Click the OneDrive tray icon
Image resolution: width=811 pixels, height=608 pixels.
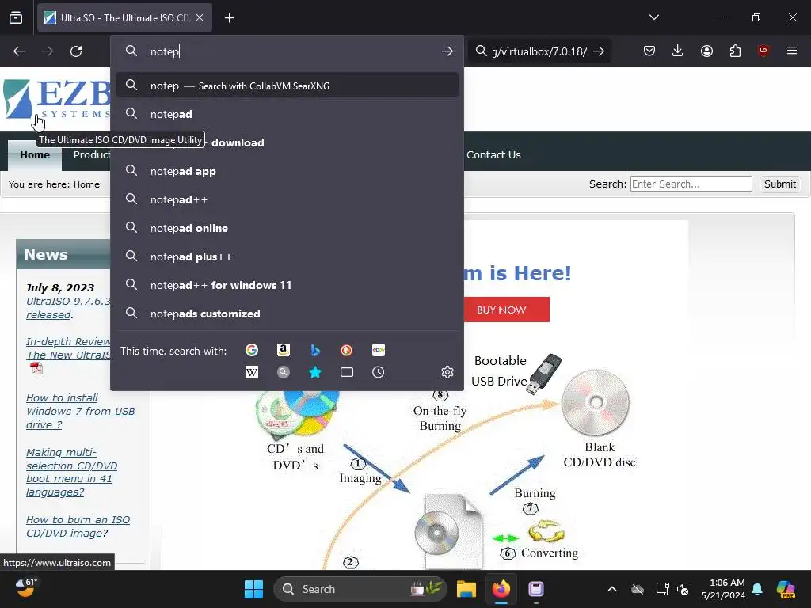pos(638,589)
